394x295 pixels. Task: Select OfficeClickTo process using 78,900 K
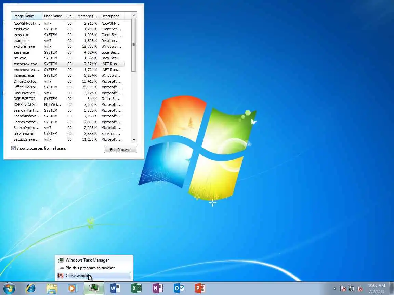pyautogui.click(x=68, y=87)
